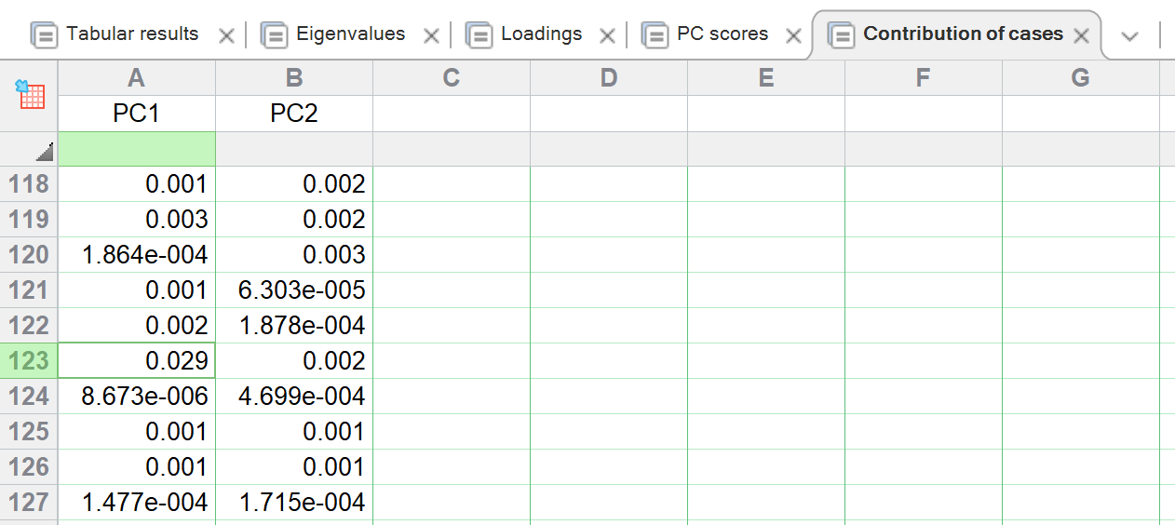The image size is (1175, 525).
Task: Open the tab overflow dropdown chevron
Action: (x=1130, y=36)
